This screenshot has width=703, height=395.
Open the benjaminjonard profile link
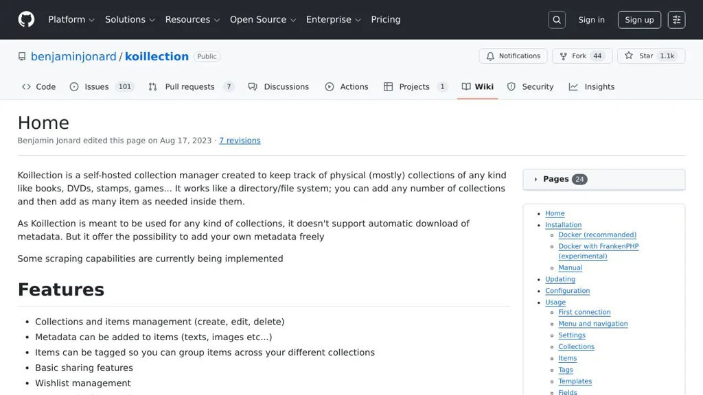73,56
